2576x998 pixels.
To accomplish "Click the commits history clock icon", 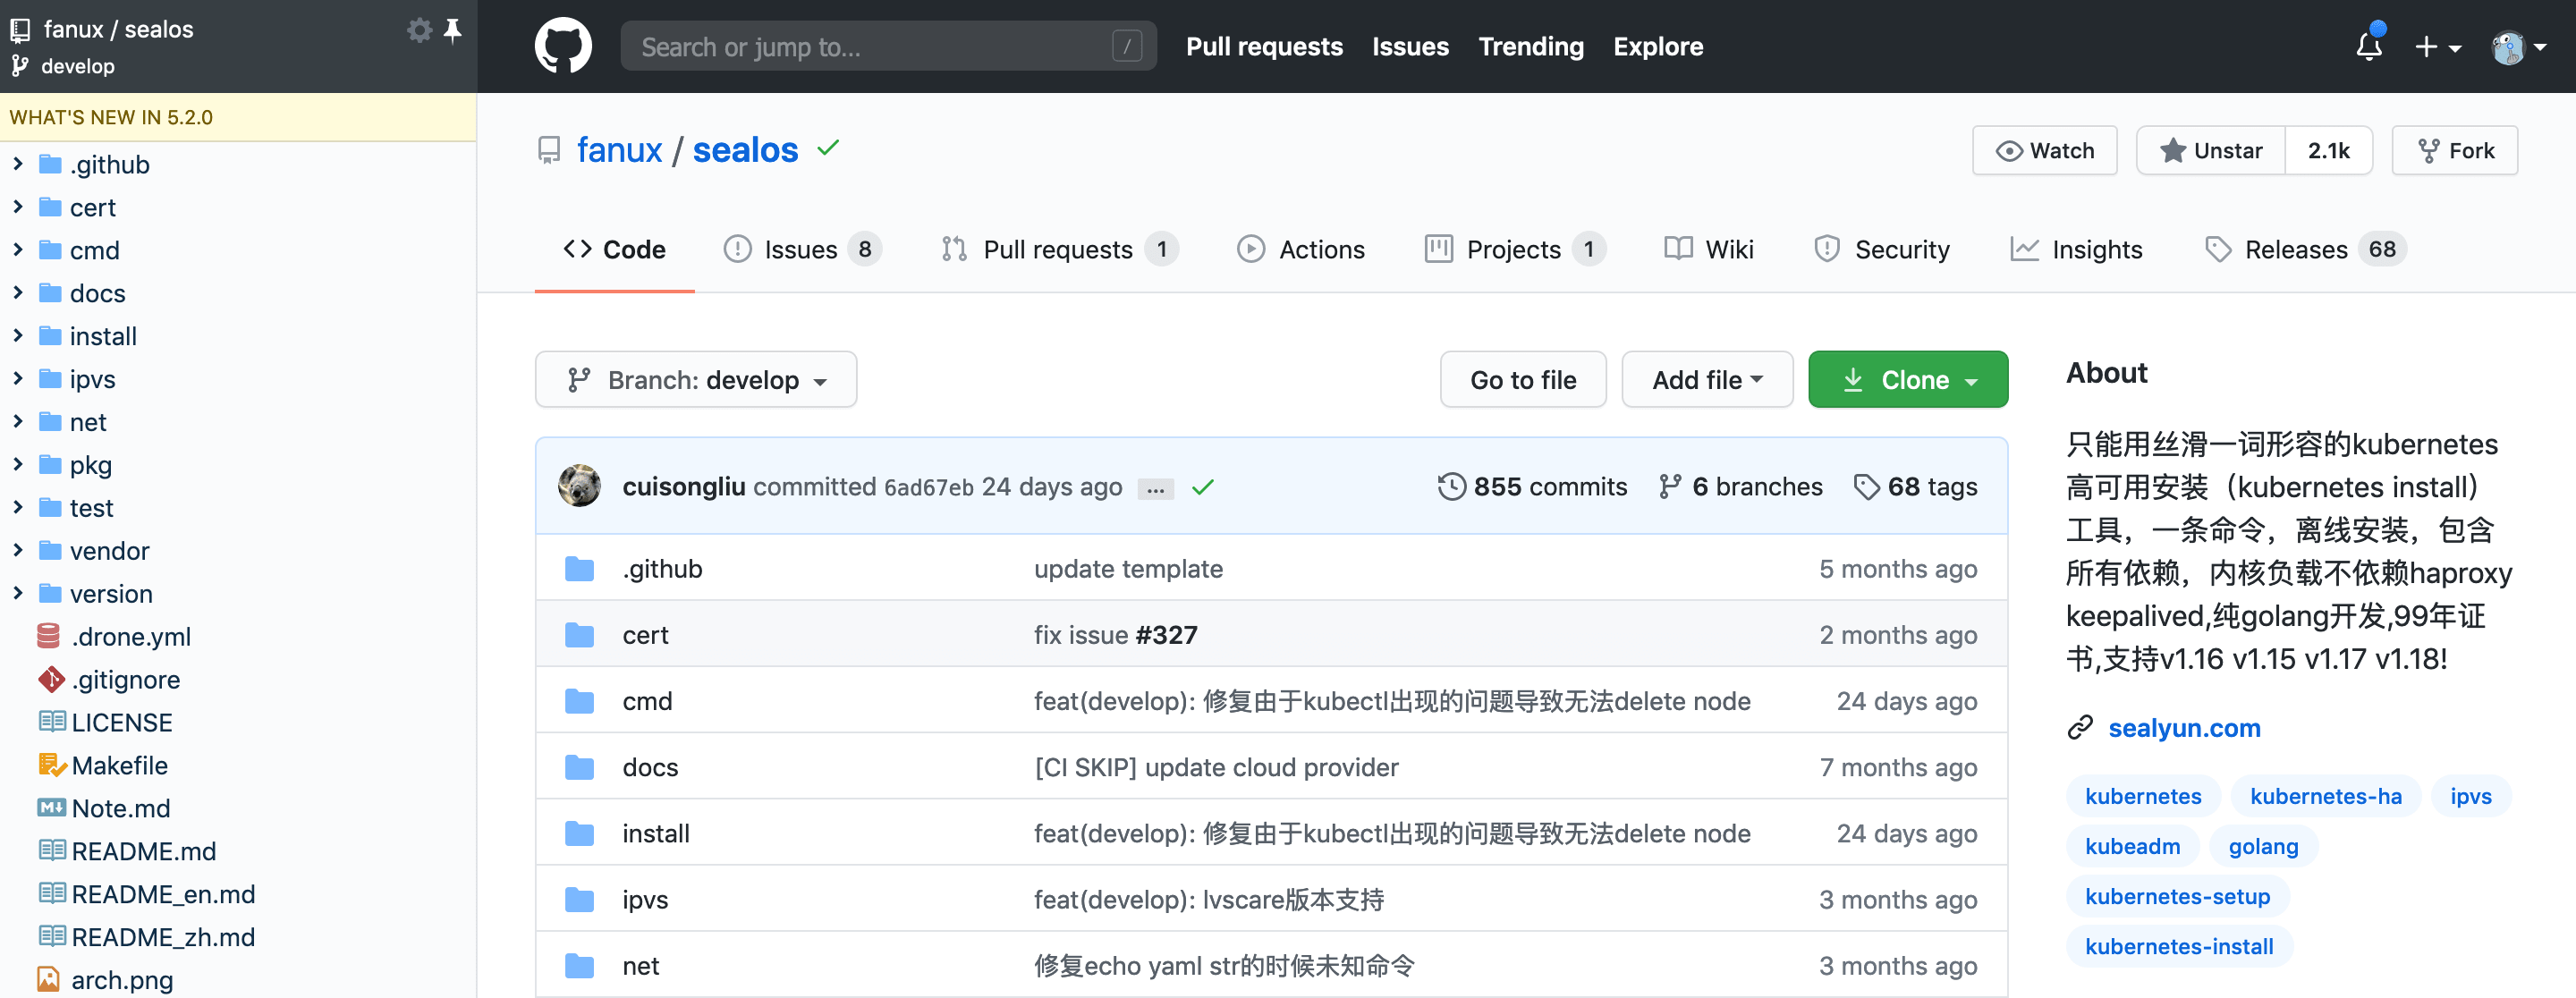I will 1451,487.
